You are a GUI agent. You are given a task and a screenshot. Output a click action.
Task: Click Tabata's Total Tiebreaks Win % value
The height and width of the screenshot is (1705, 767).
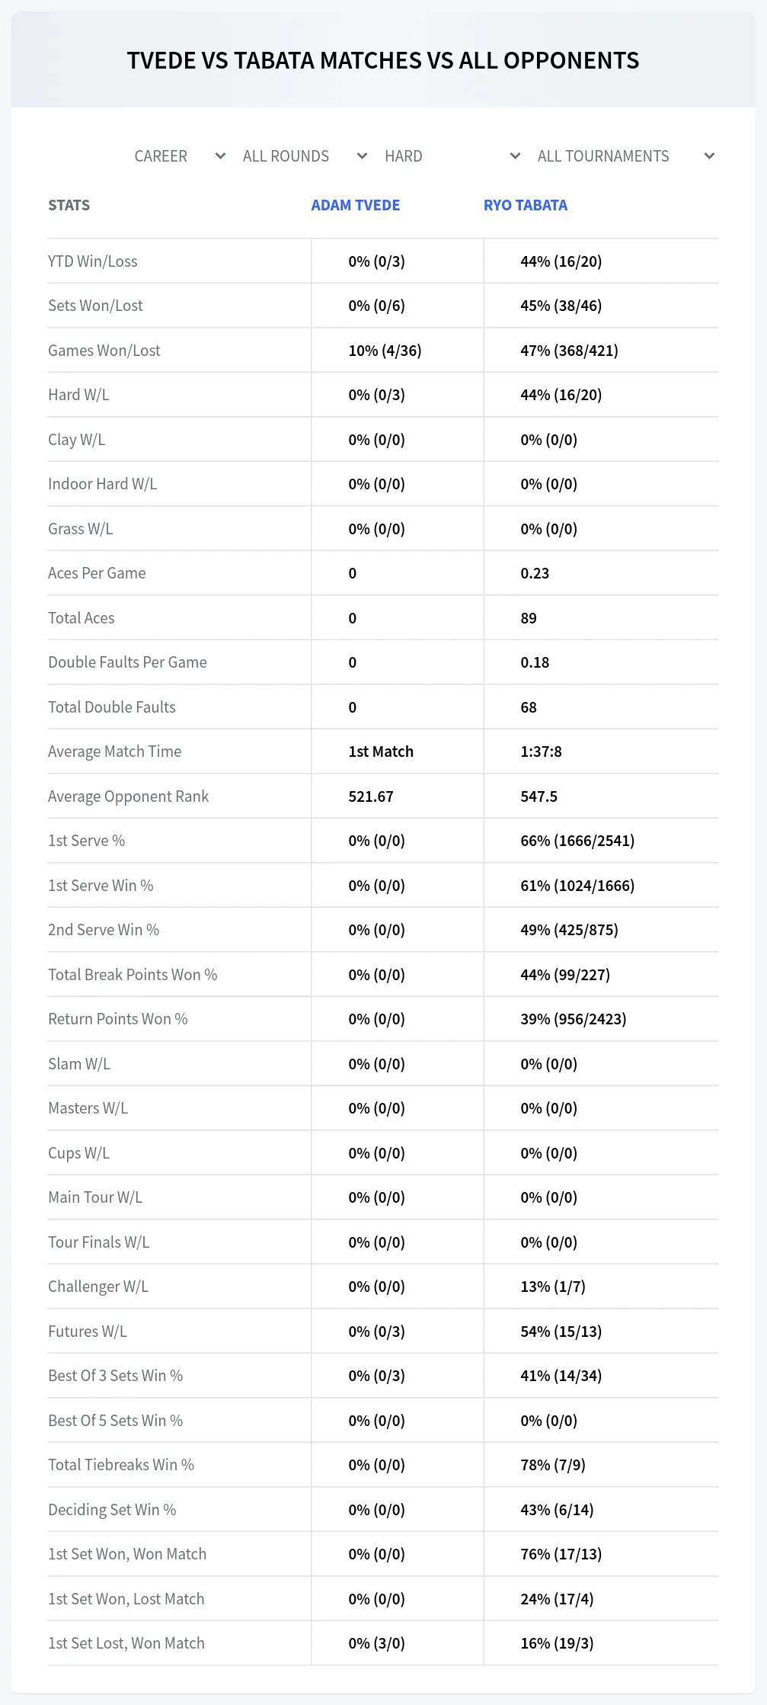tap(553, 1465)
